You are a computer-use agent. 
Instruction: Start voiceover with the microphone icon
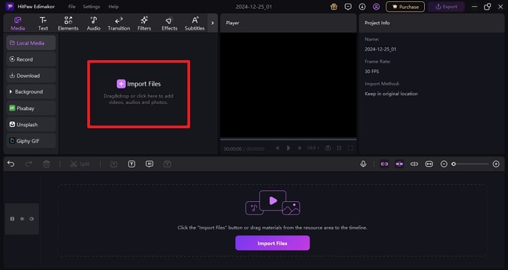(x=363, y=164)
